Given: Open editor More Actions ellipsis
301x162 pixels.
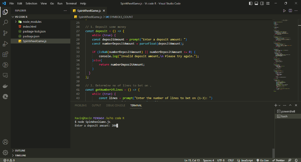Looking at the screenshot, I should coord(296,11).
